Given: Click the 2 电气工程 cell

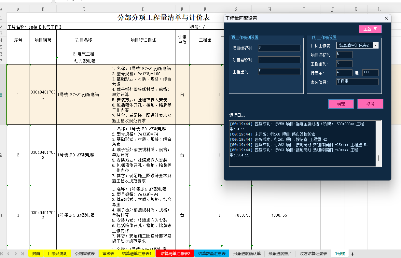Looking at the screenshot, I should [x=84, y=54].
